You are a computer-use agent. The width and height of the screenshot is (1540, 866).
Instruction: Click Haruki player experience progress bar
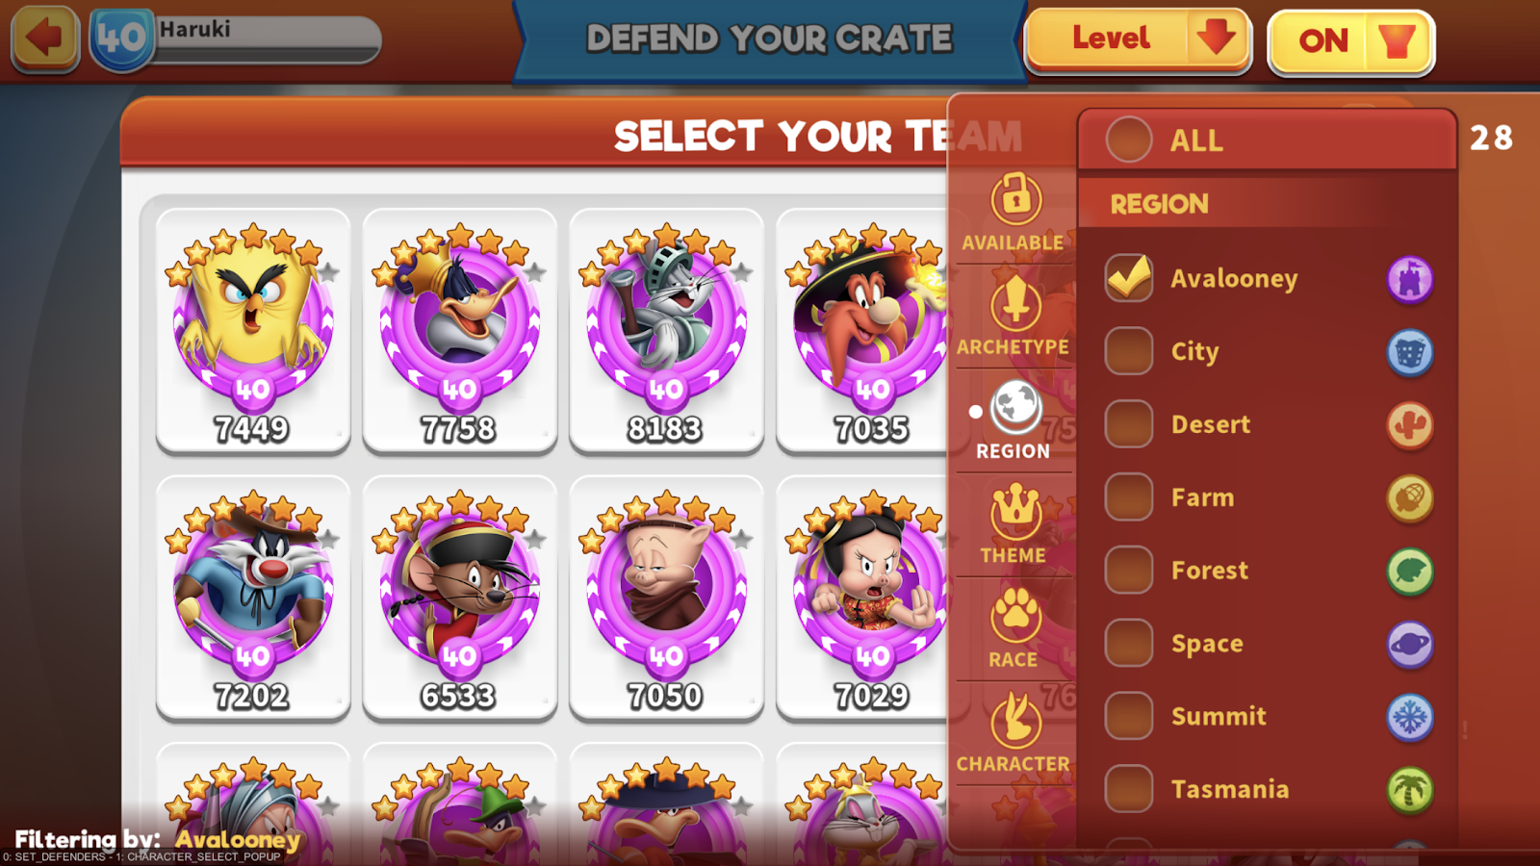[x=266, y=40]
